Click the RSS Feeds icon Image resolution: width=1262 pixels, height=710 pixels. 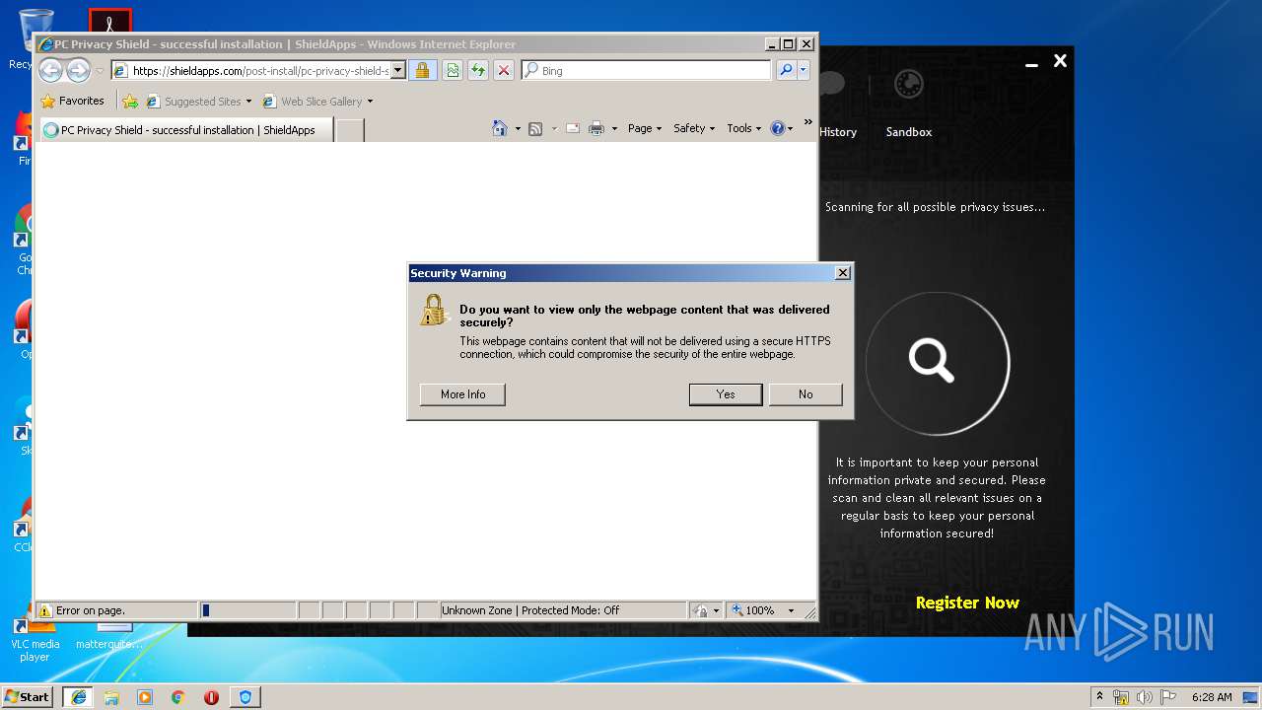(535, 128)
